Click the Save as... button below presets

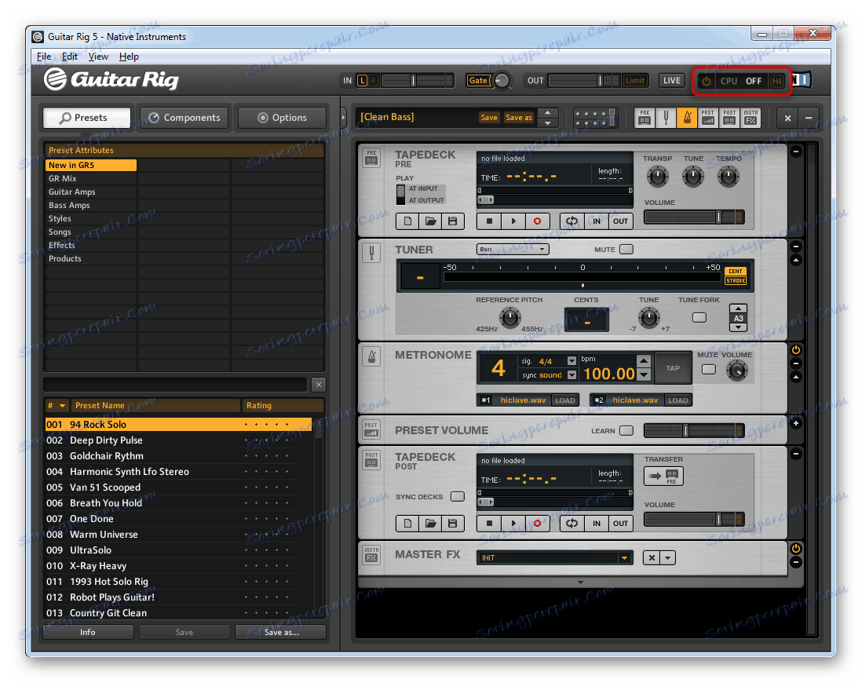(x=281, y=633)
